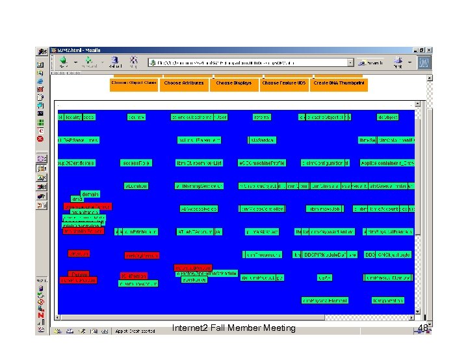Click the Mozilla throbber logo icon
The width and height of the screenshot is (468, 351).
[x=424, y=62]
